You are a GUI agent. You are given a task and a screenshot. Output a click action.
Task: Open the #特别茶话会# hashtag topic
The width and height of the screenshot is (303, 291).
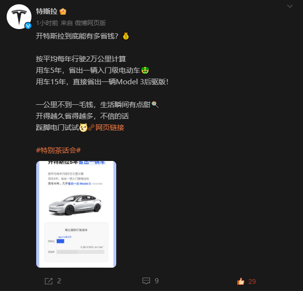[58, 151]
